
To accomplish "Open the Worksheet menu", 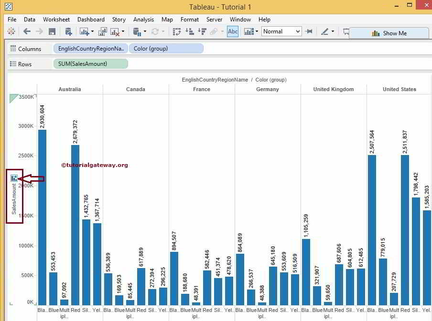I will tap(56, 20).
